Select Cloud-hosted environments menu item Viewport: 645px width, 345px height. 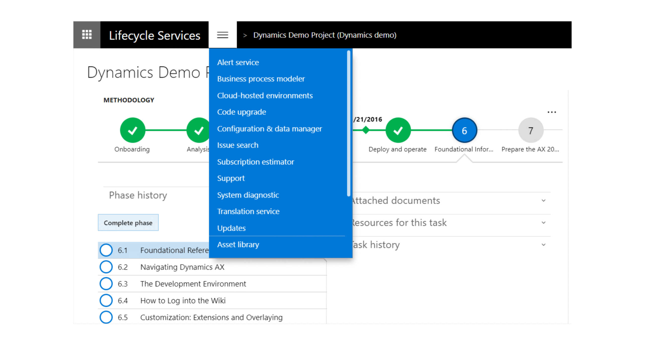point(265,96)
